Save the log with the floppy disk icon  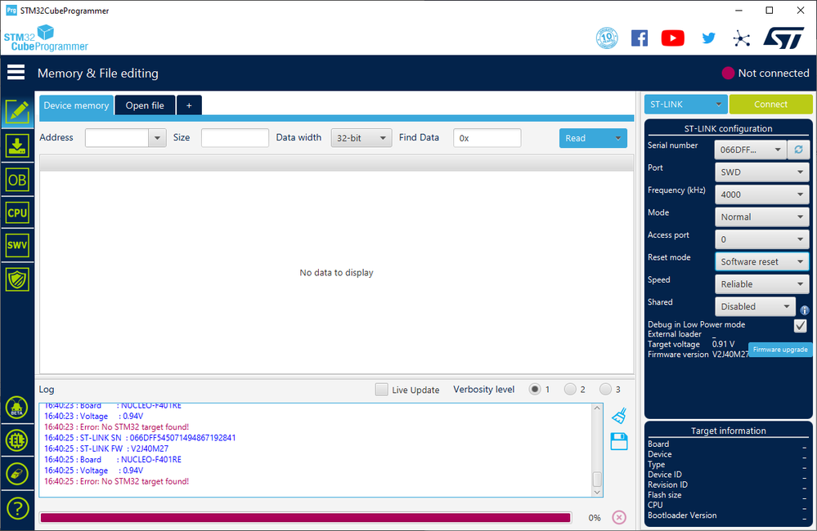pos(619,441)
